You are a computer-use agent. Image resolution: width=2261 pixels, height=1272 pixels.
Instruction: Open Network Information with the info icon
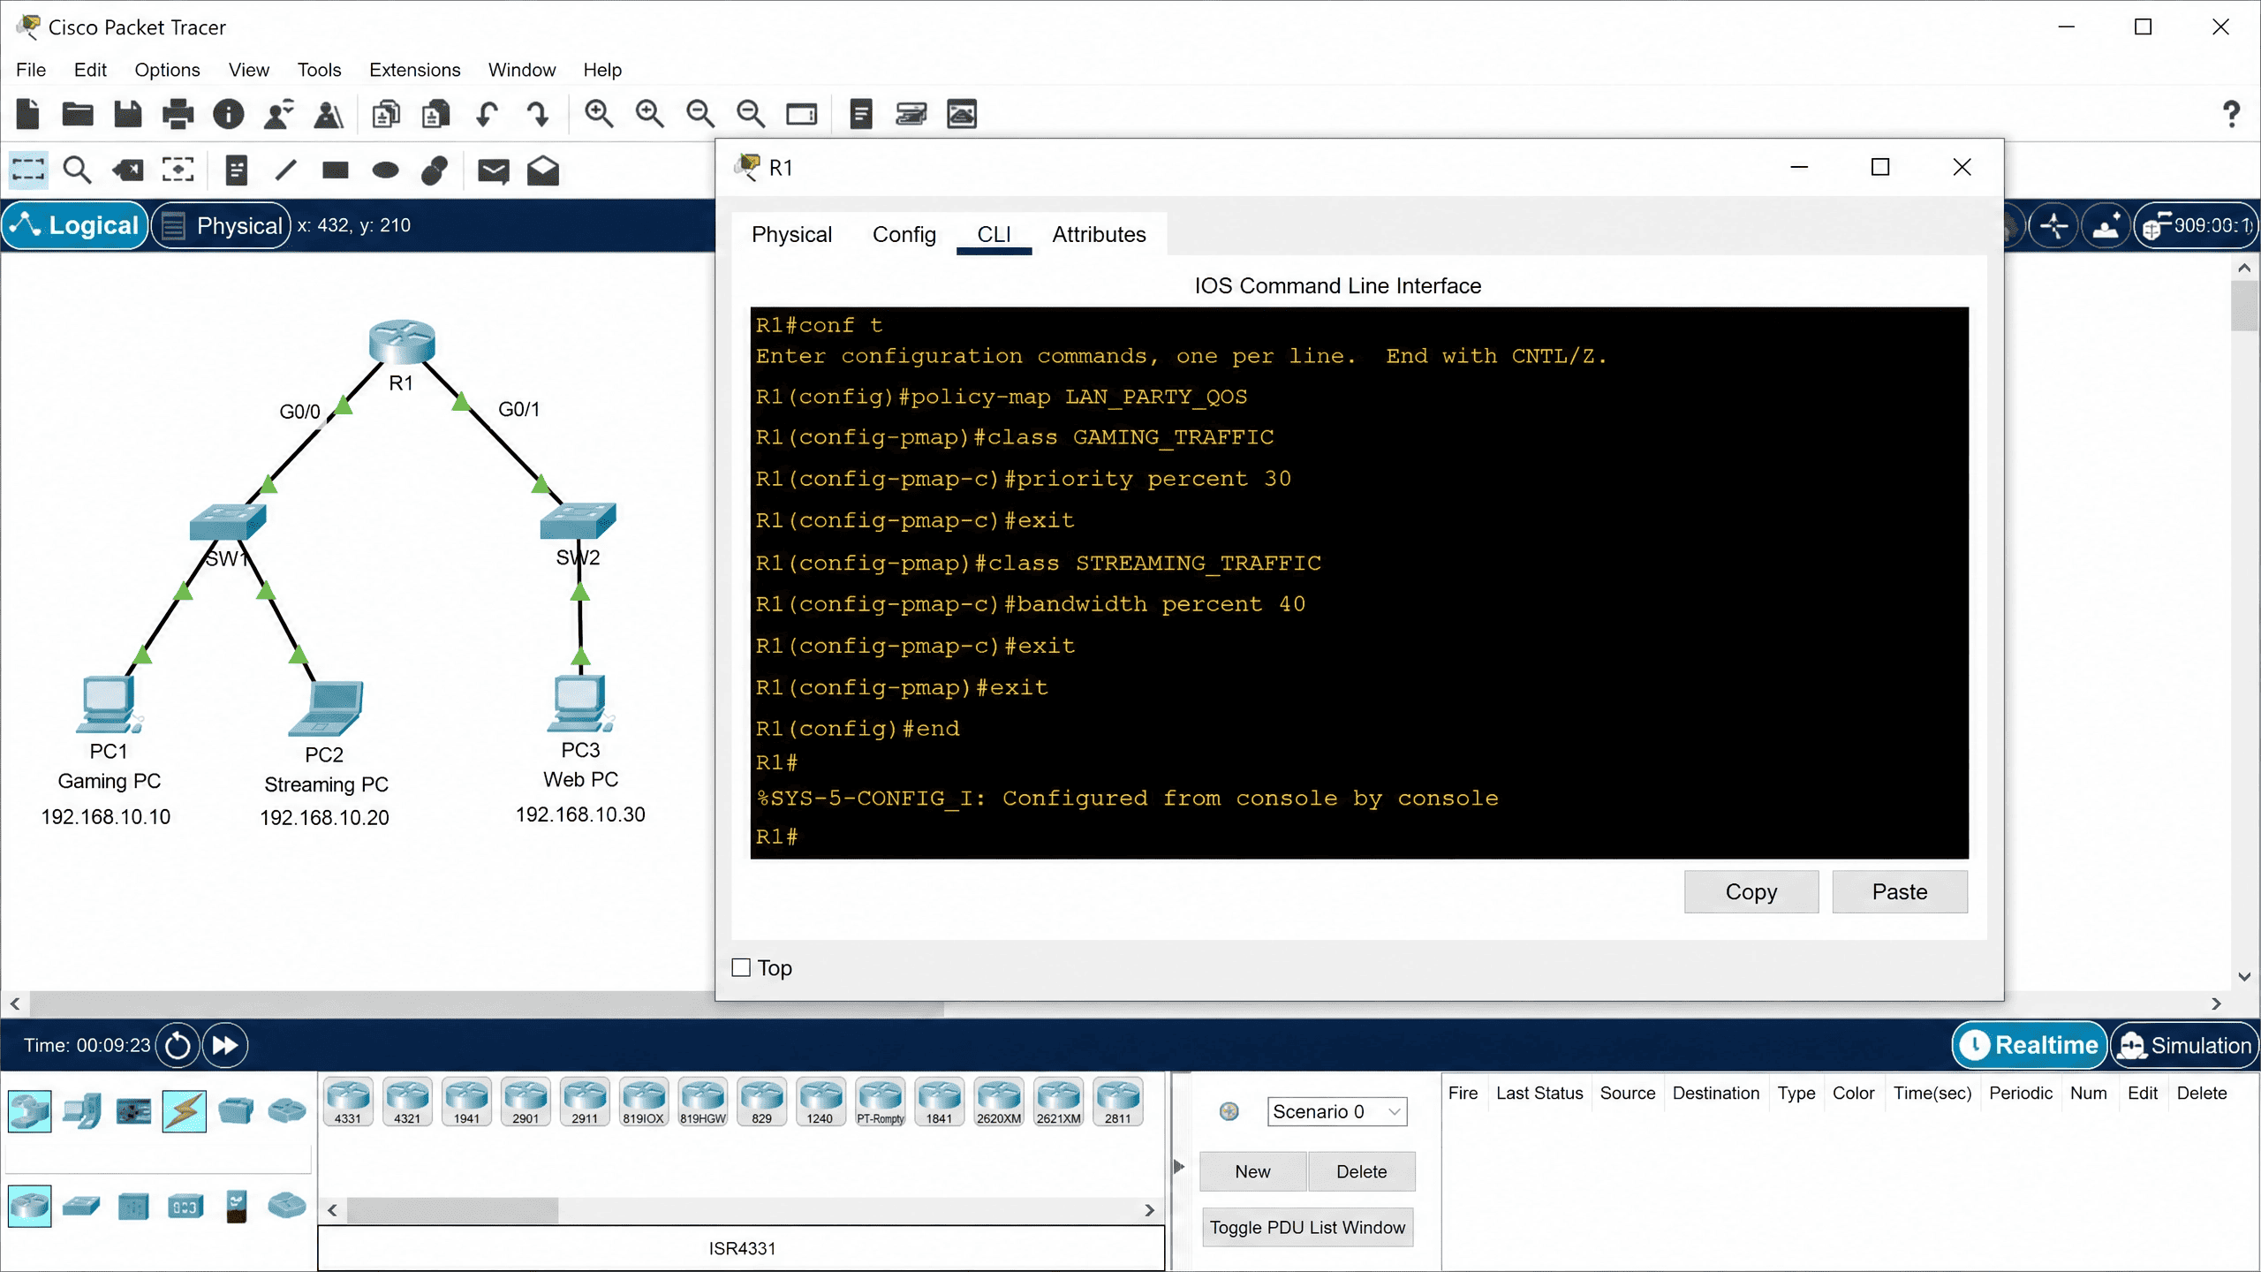229,114
